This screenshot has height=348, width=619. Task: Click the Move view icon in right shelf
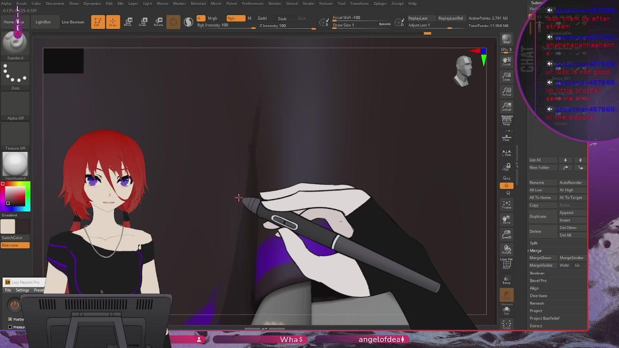pyautogui.click(x=506, y=220)
